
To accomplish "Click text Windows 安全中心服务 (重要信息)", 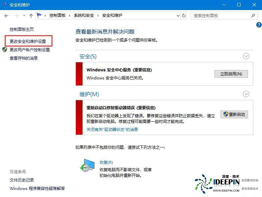I will click(119, 70).
